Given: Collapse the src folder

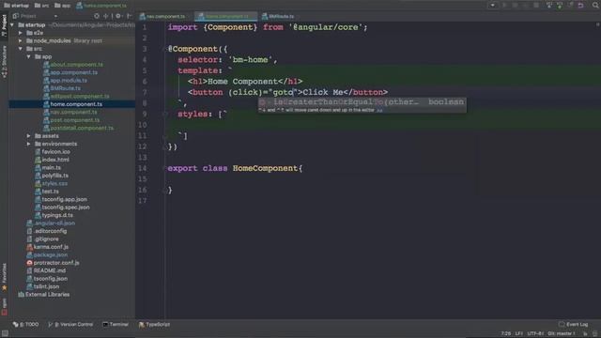Looking at the screenshot, I should pyautogui.click(x=21, y=49).
